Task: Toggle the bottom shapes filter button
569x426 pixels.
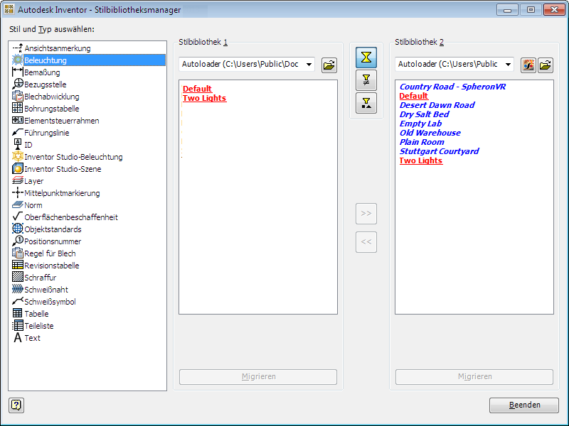Action: point(366,103)
